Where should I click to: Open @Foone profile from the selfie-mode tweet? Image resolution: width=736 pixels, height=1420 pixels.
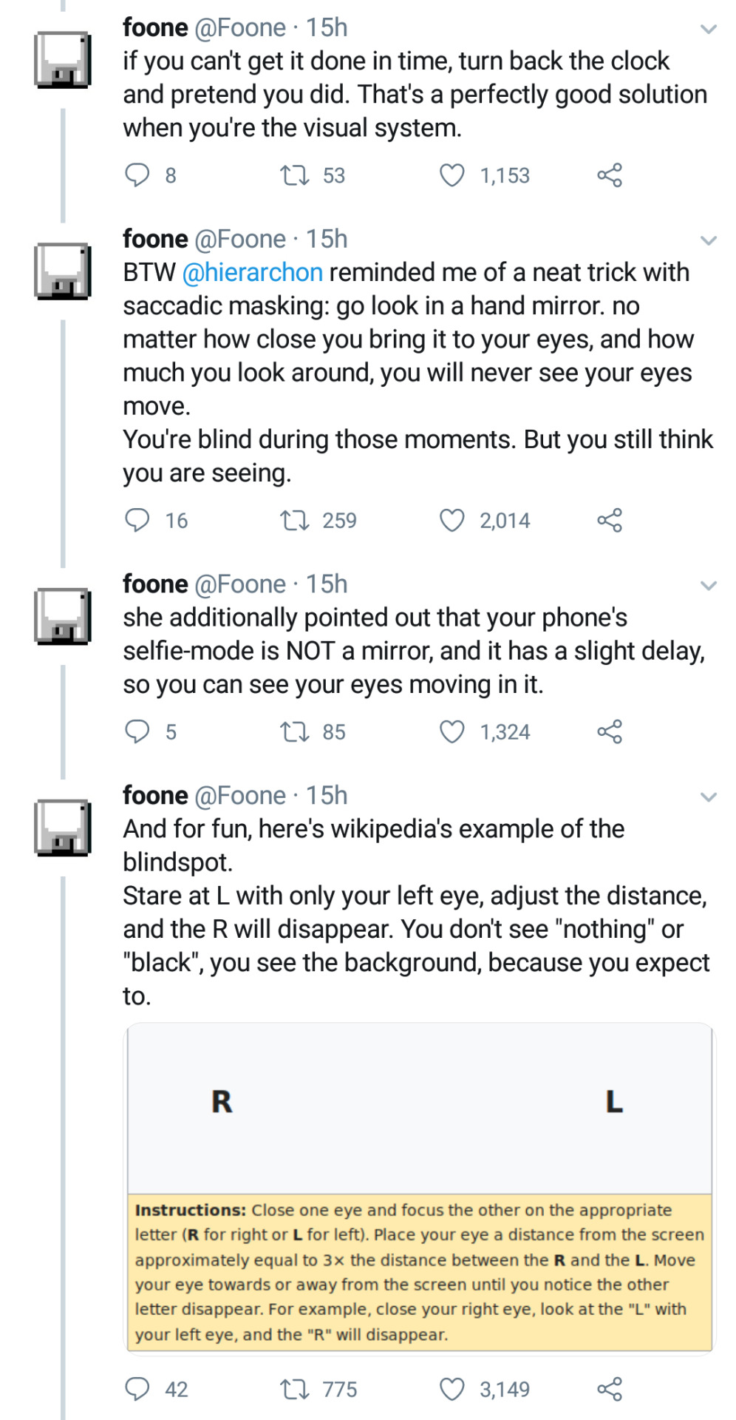coord(239,584)
